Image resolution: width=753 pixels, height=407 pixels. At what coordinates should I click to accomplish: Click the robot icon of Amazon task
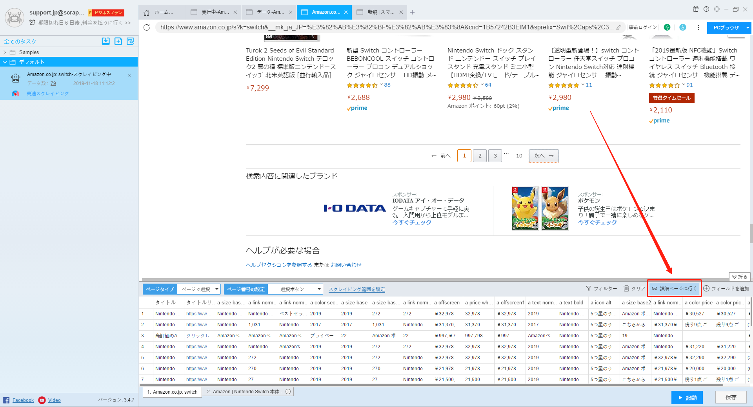click(x=16, y=78)
